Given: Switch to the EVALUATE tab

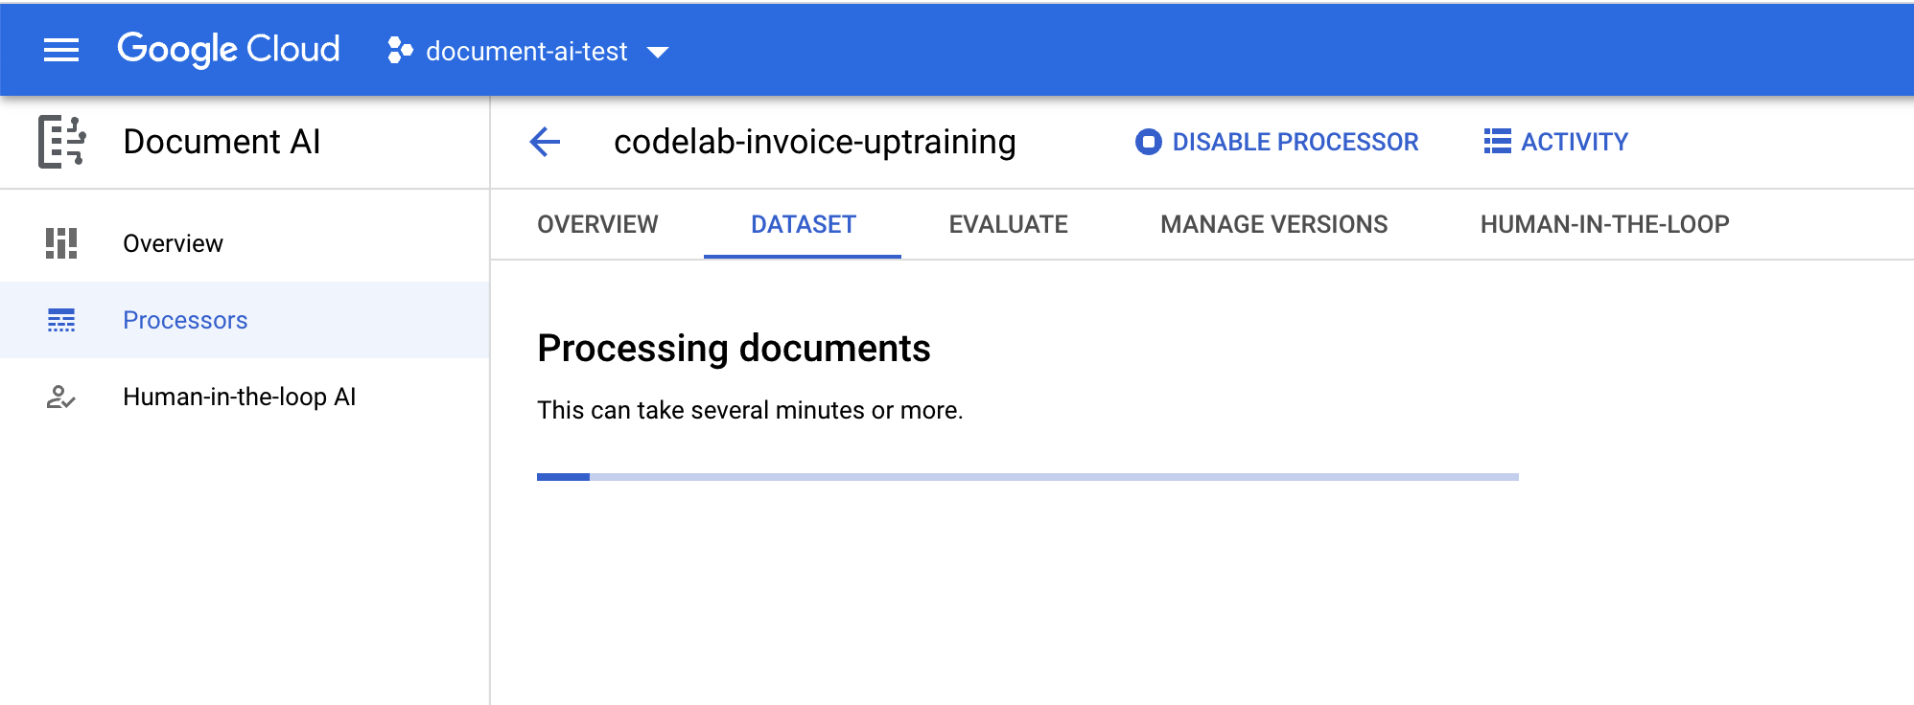Looking at the screenshot, I should click(x=1007, y=223).
